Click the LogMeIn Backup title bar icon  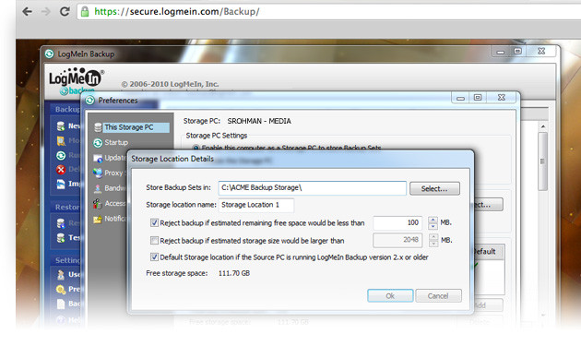click(49, 54)
